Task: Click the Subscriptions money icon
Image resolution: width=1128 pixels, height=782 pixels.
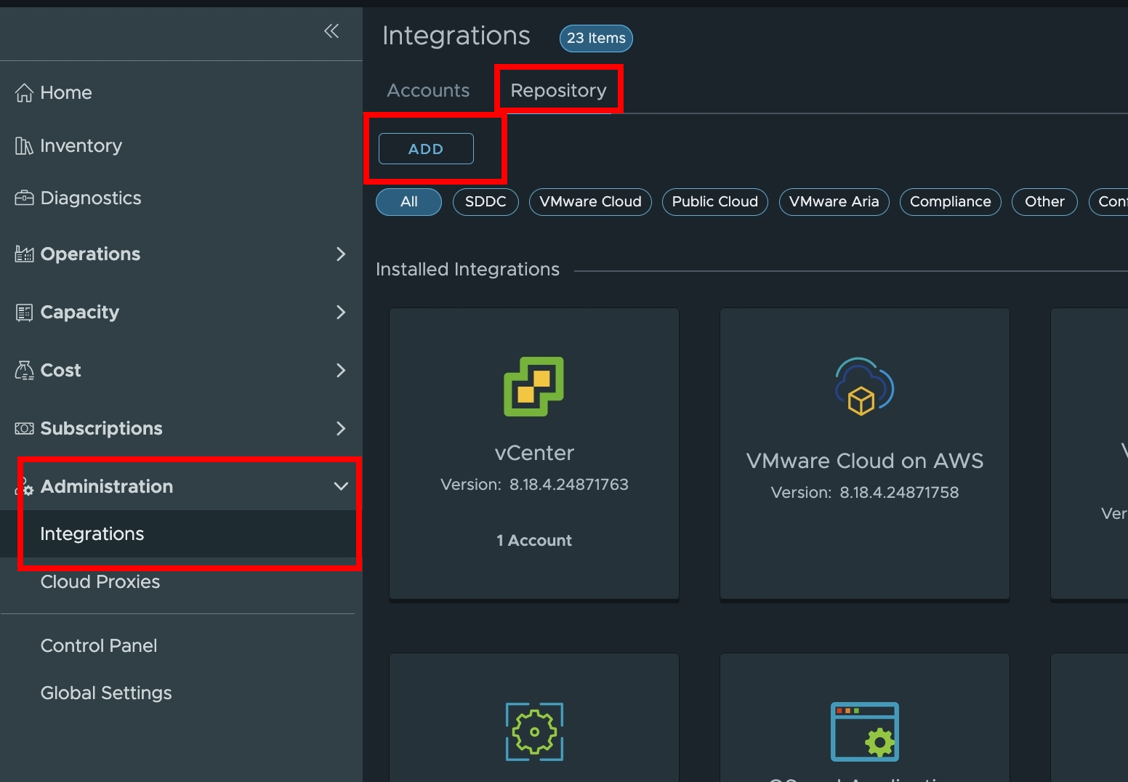Action: (24, 429)
